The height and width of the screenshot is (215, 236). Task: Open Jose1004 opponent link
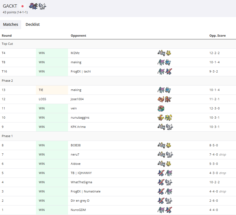[77, 99]
